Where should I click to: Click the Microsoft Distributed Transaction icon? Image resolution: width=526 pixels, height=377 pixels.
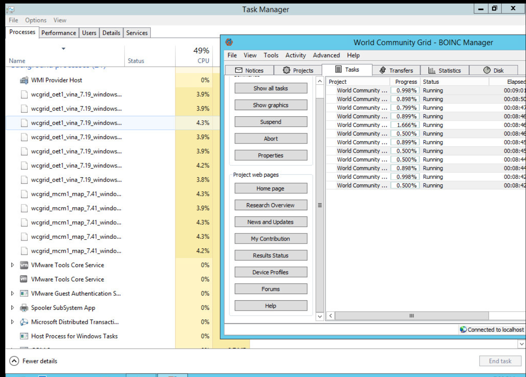[x=24, y=322]
